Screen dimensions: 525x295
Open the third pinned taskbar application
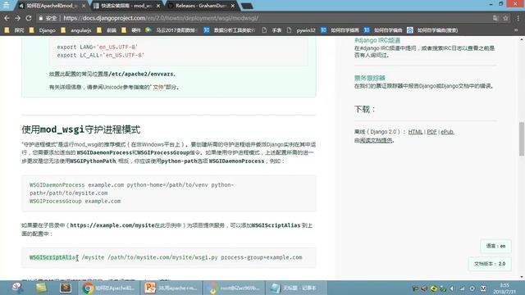pos(66,288)
